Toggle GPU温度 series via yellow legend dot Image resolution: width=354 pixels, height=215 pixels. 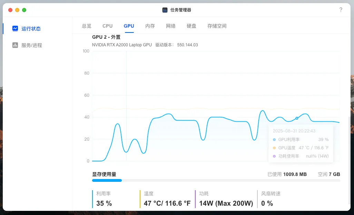[x=275, y=148]
